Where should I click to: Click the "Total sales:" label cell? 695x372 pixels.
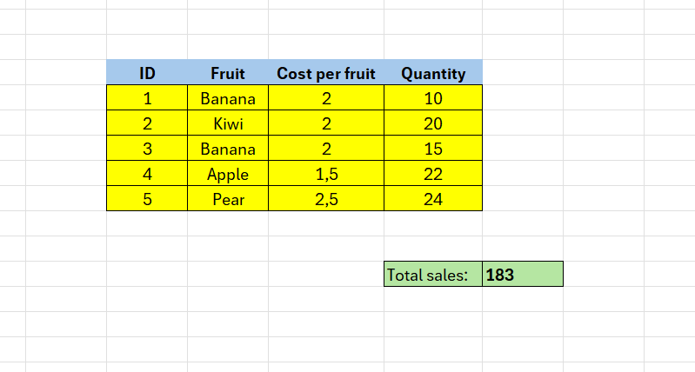(x=433, y=275)
